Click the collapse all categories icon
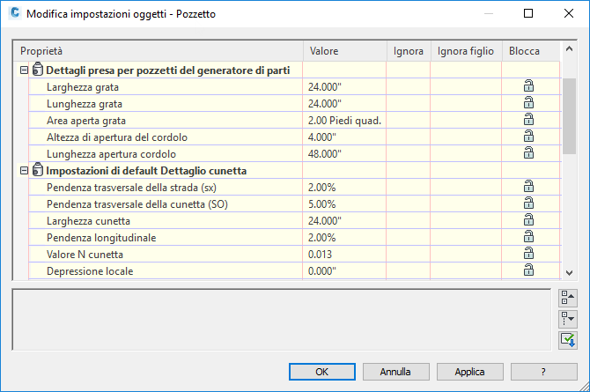590x392 pixels. coord(567,297)
